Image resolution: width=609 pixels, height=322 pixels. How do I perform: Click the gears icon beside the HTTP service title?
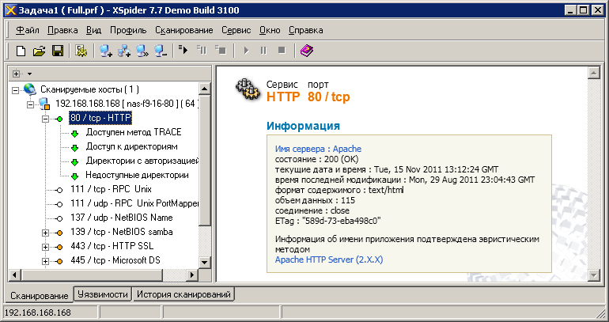(248, 89)
